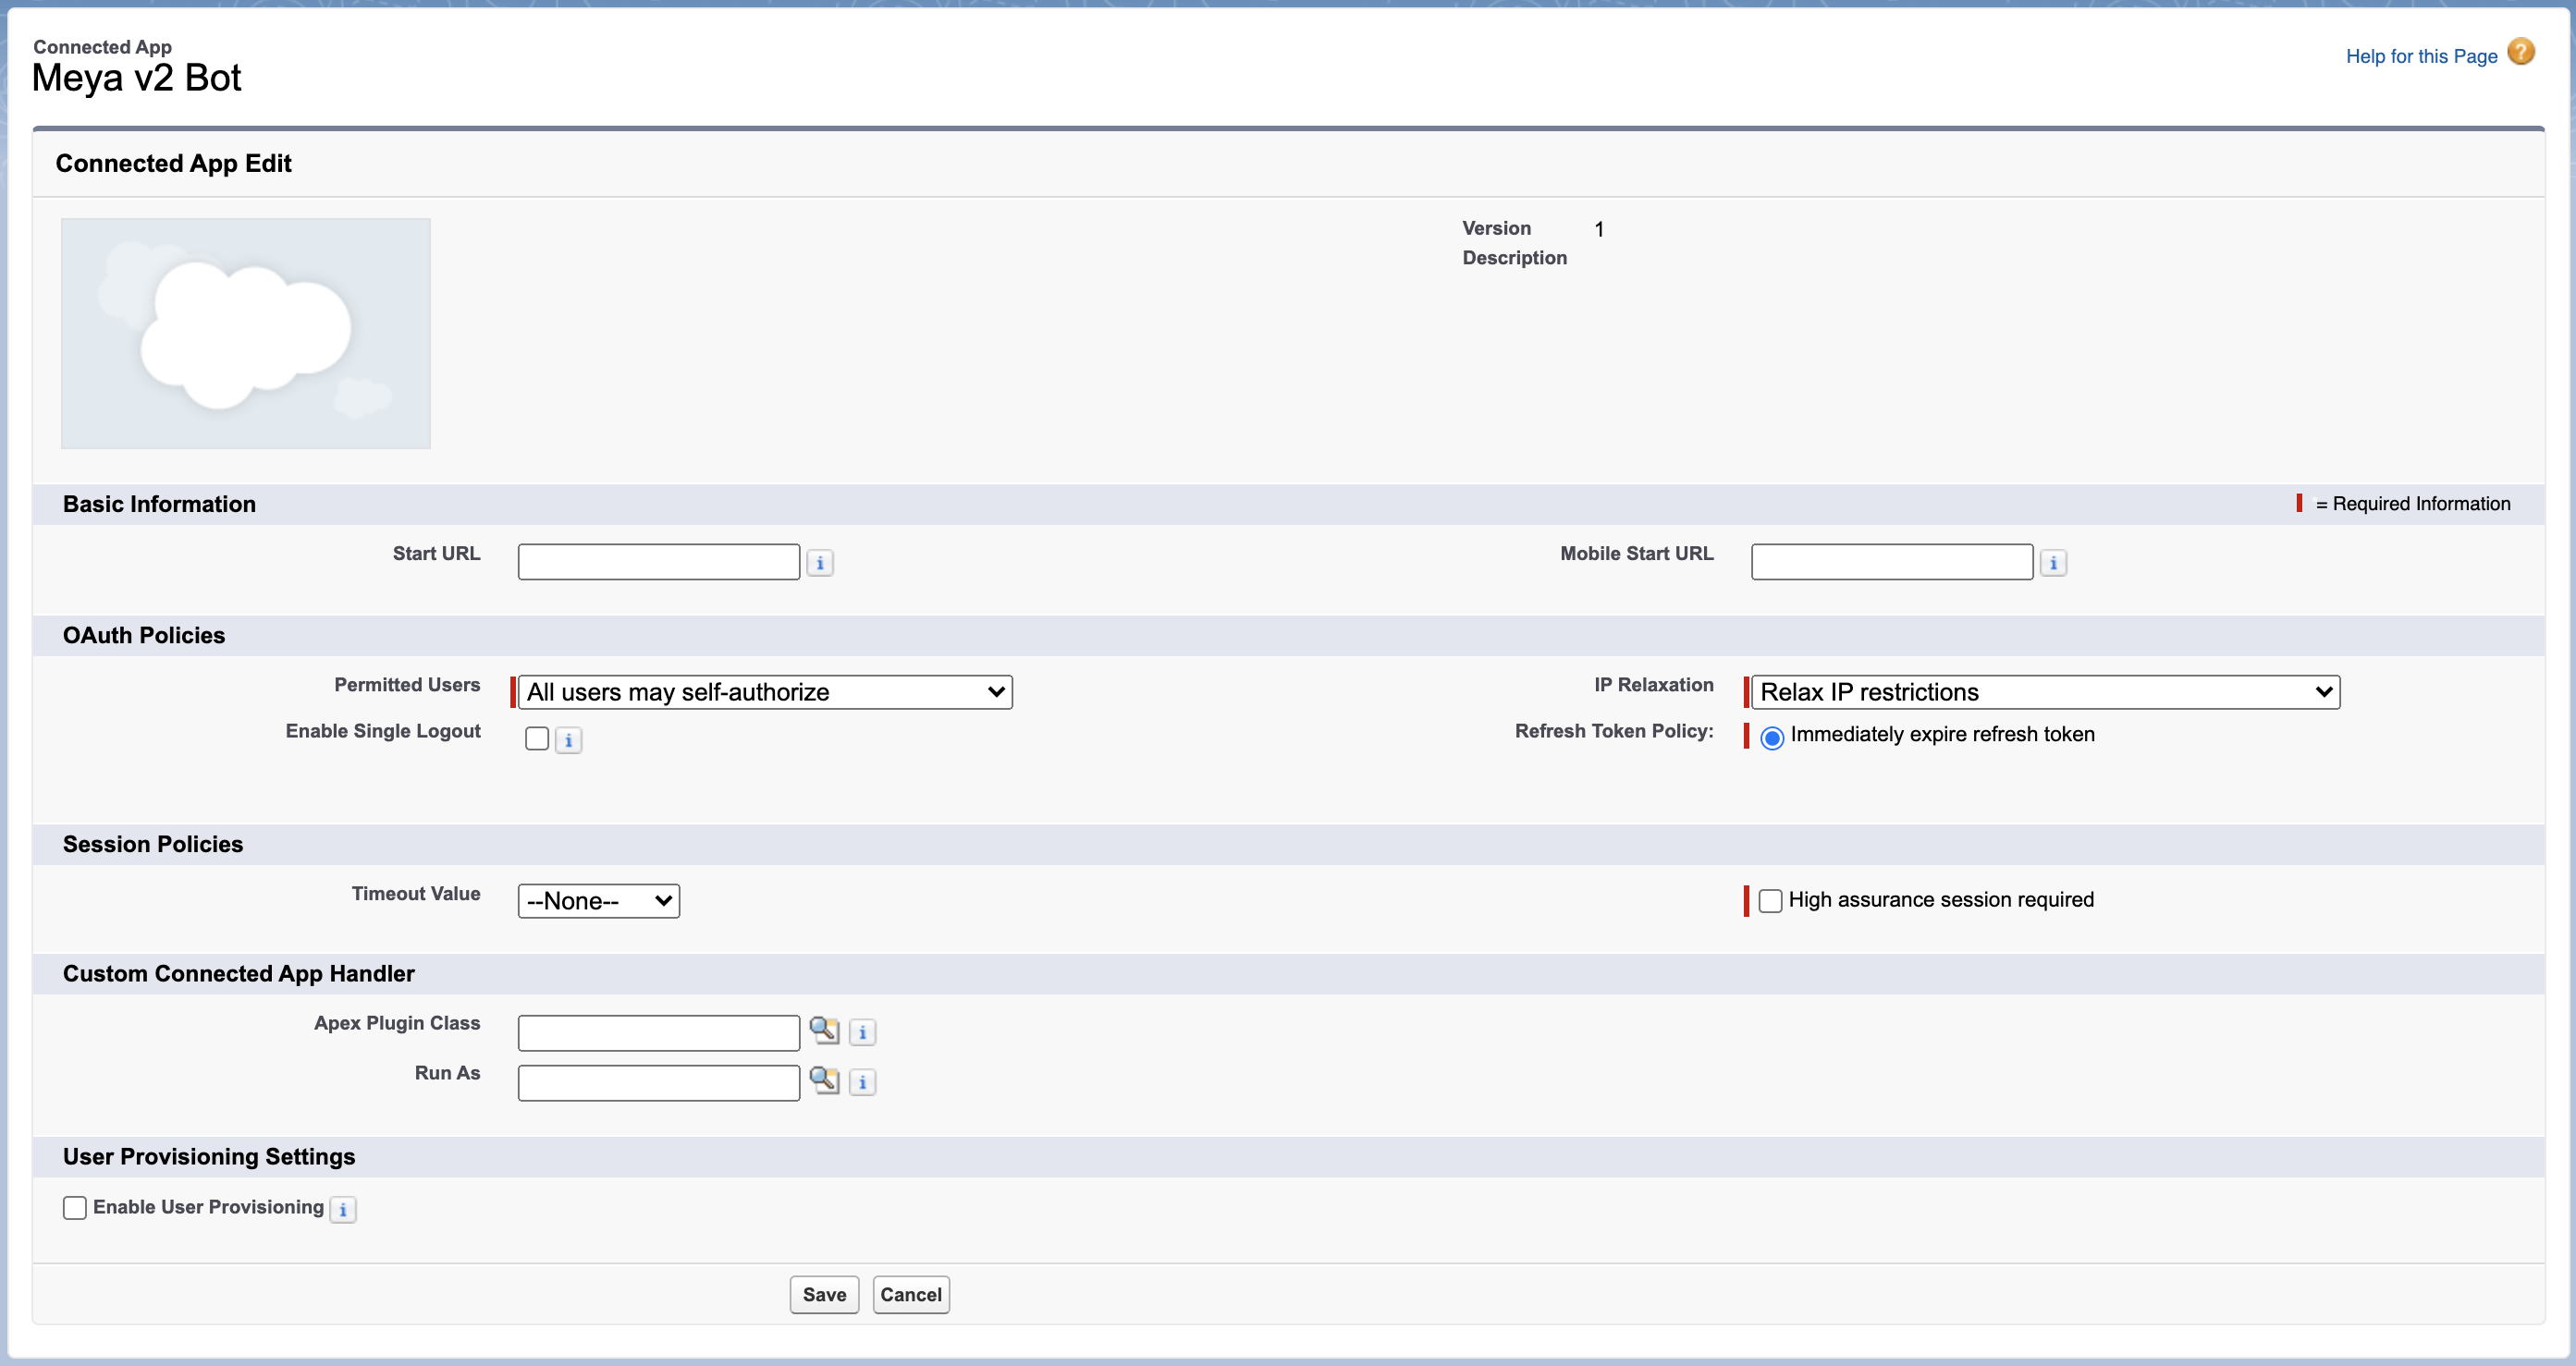Show info icon for Enable Single Logout
Screen dimensions: 2576x1366
pyautogui.click(x=568, y=740)
